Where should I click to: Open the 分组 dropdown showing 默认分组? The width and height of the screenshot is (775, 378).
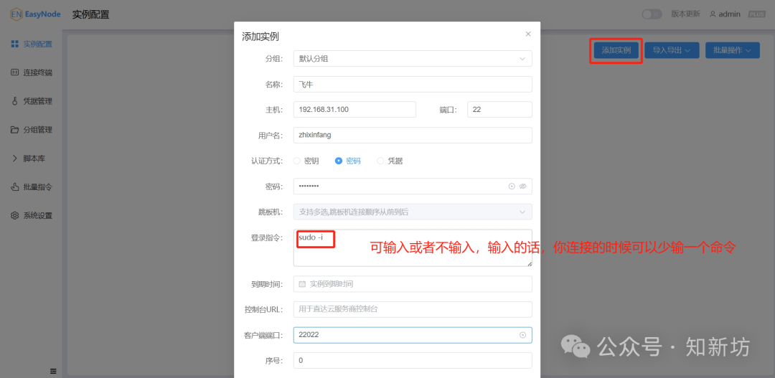(x=413, y=58)
